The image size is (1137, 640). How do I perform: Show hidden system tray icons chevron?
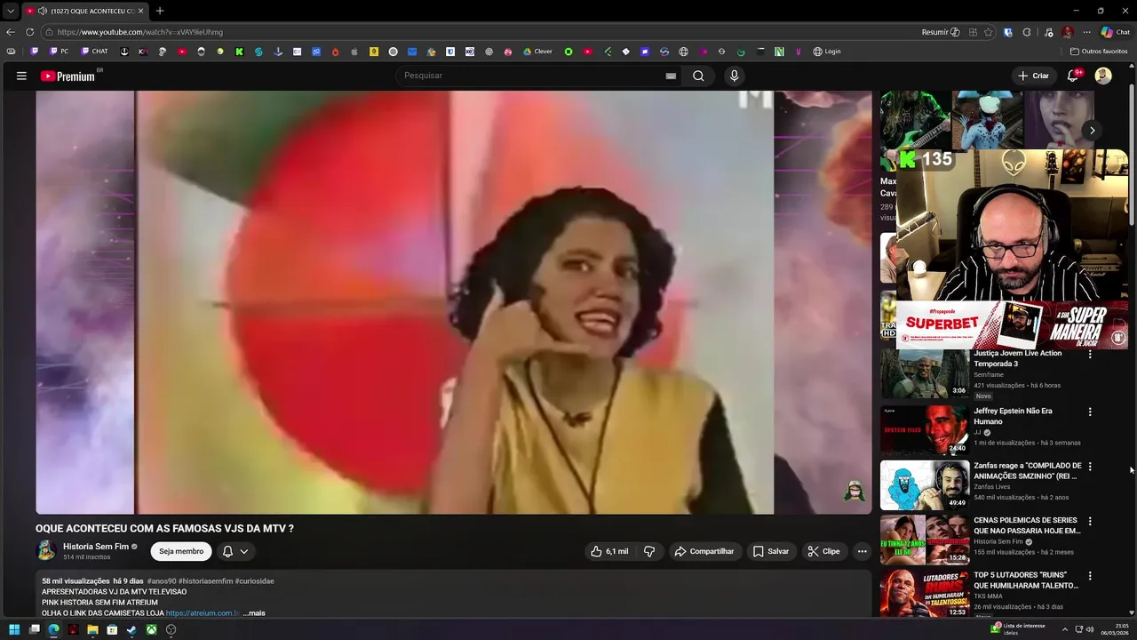coord(1065,629)
